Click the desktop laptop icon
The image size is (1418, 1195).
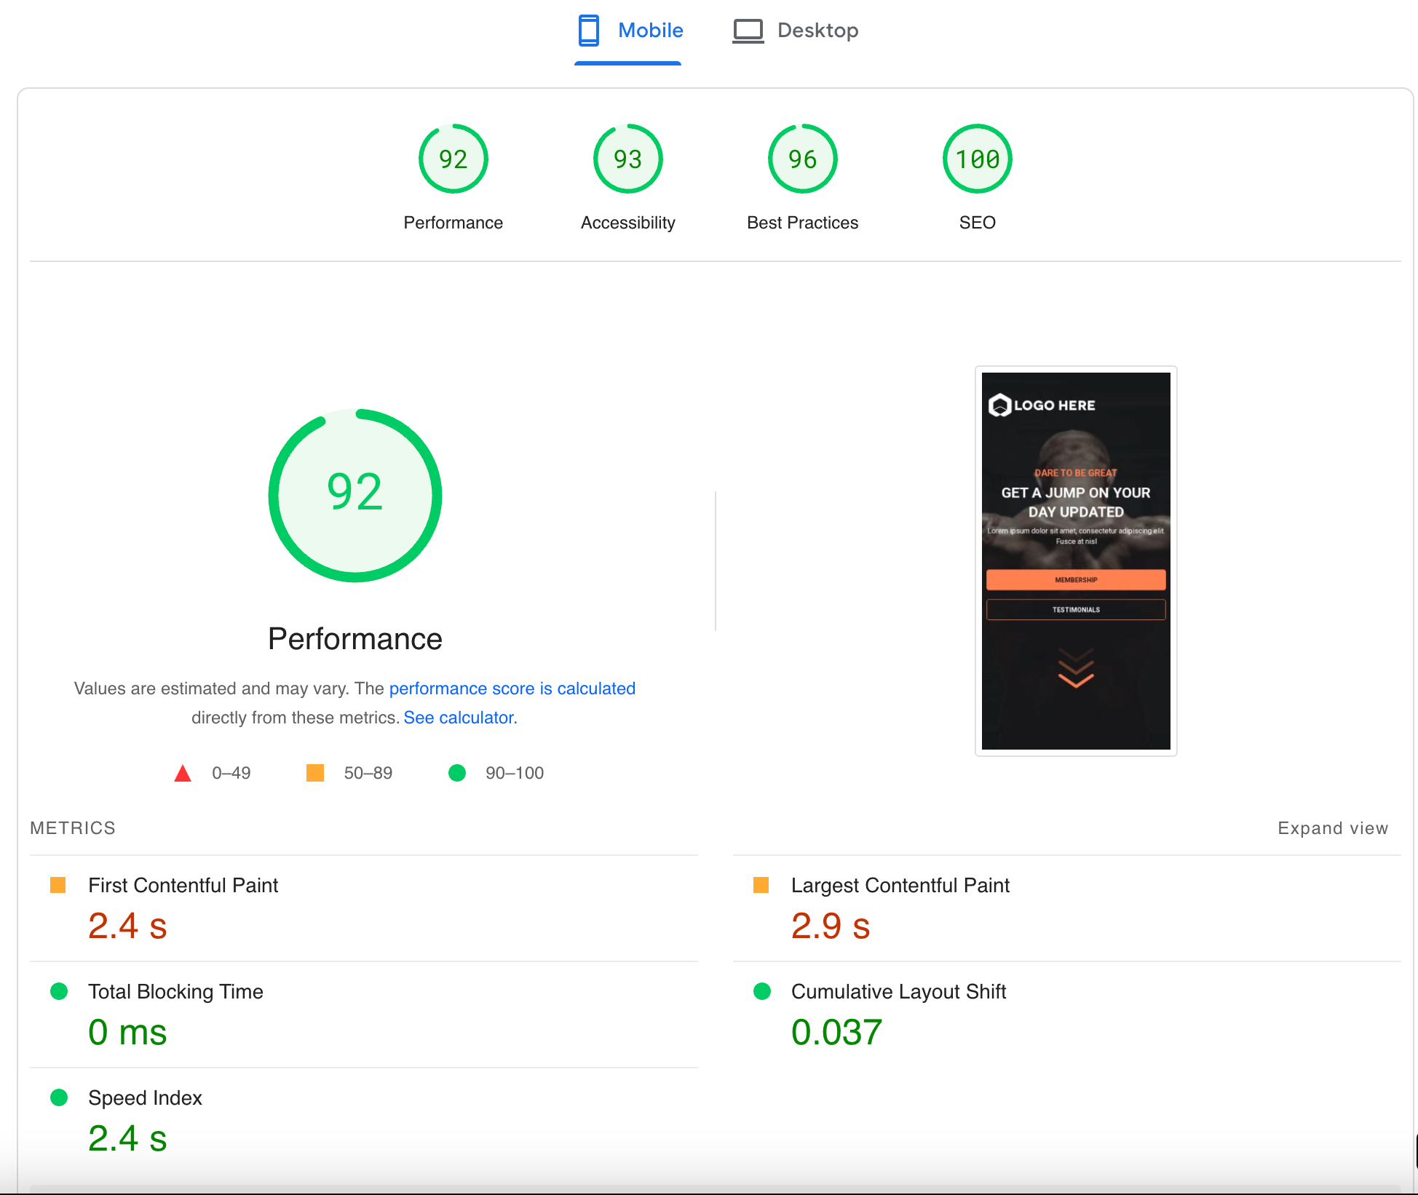(748, 31)
